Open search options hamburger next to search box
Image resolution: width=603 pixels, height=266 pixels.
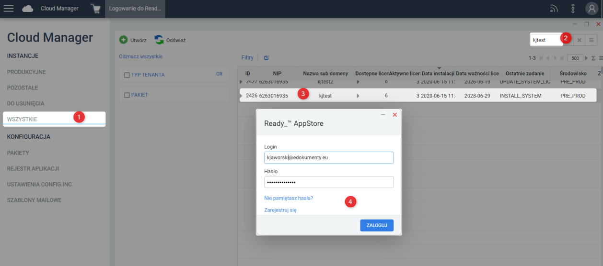591,40
